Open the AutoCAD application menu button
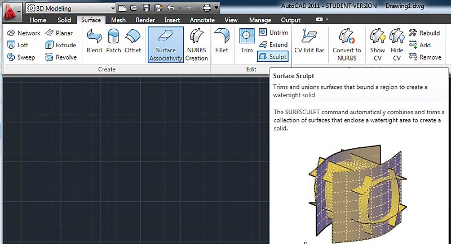The image size is (451, 244). coord(11,13)
